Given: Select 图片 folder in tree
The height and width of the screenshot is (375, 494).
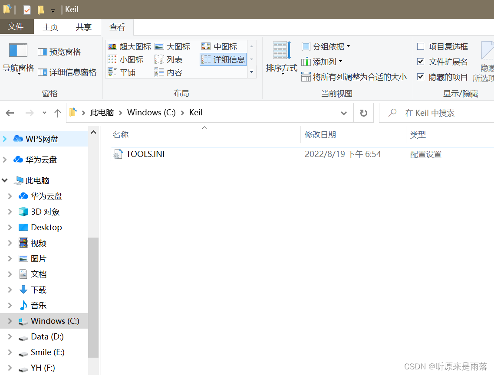Looking at the screenshot, I should (x=39, y=259).
